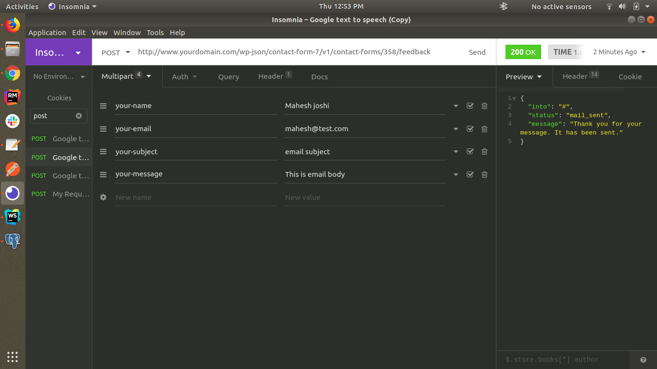
Task: Focus the New name input field
Action: pyautogui.click(x=196, y=197)
